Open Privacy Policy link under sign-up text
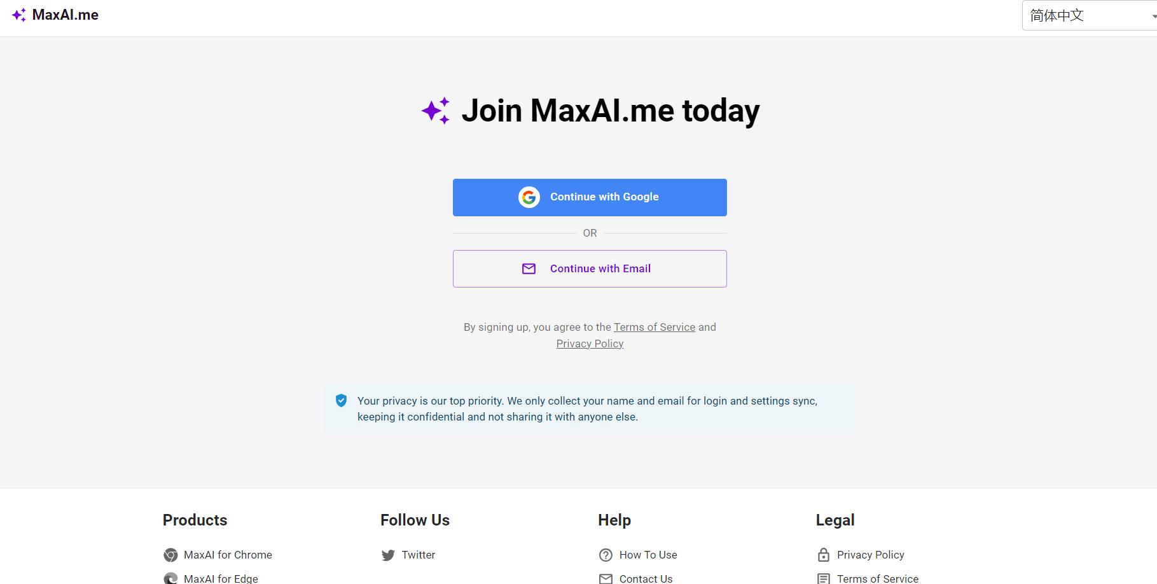1157x584 pixels. click(590, 344)
